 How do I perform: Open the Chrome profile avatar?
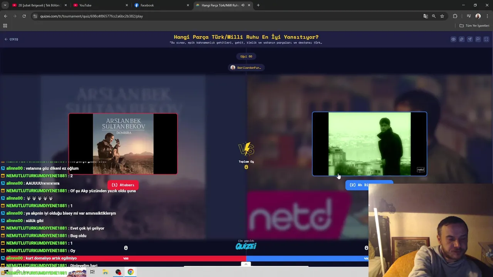478,16
